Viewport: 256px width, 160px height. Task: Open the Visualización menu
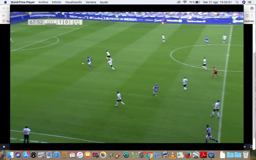point(73,2)
